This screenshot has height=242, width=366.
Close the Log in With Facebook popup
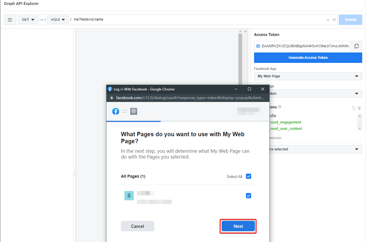[x=263, y=89]
